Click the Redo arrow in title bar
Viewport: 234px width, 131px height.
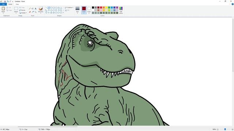(x=10, y=1)
